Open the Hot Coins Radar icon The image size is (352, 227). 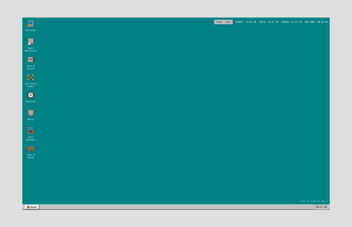click(31, 78)
